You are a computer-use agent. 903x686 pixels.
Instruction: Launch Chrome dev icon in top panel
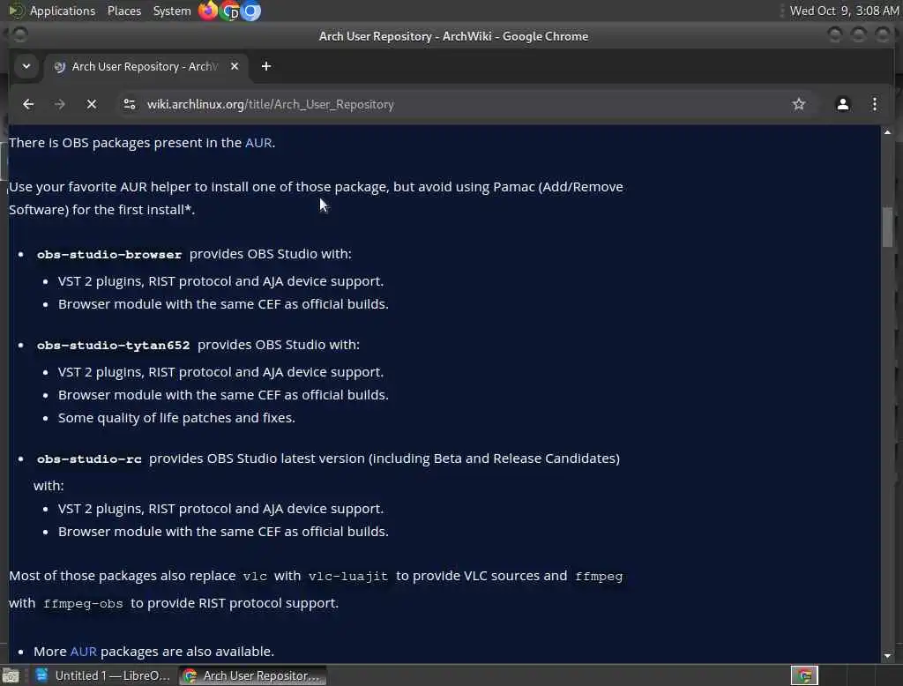point(230,11)
